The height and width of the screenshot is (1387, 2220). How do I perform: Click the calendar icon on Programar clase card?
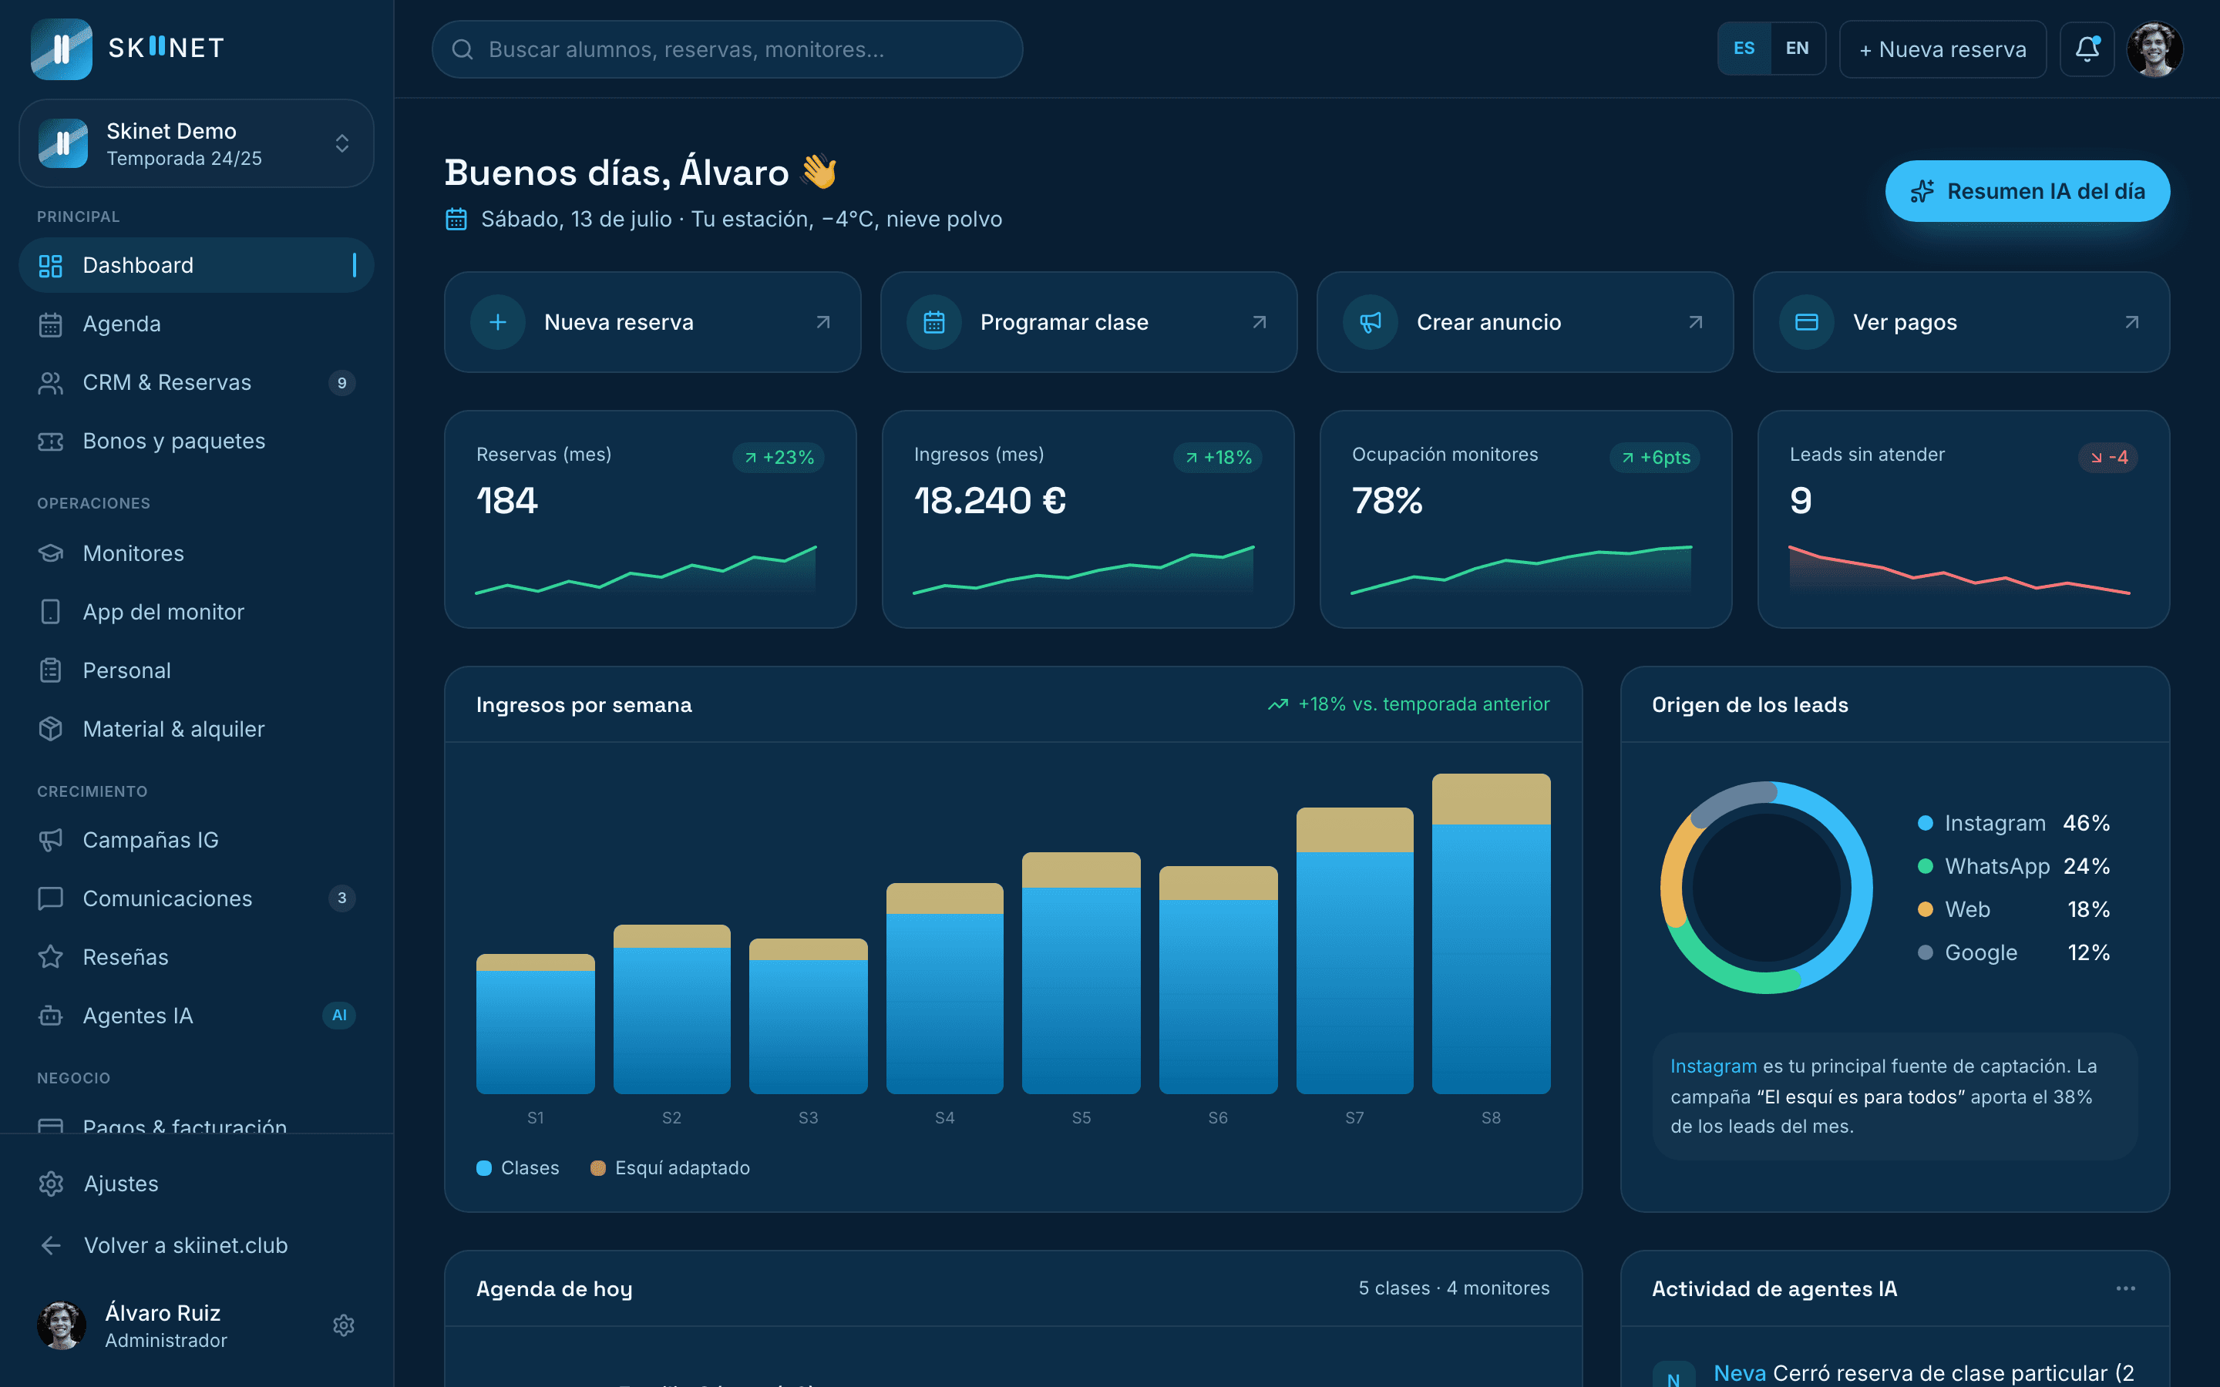tap(934, 322)
